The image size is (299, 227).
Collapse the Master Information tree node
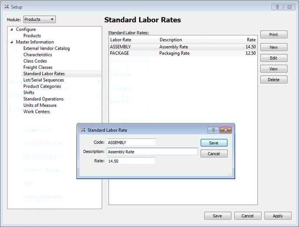12,42
